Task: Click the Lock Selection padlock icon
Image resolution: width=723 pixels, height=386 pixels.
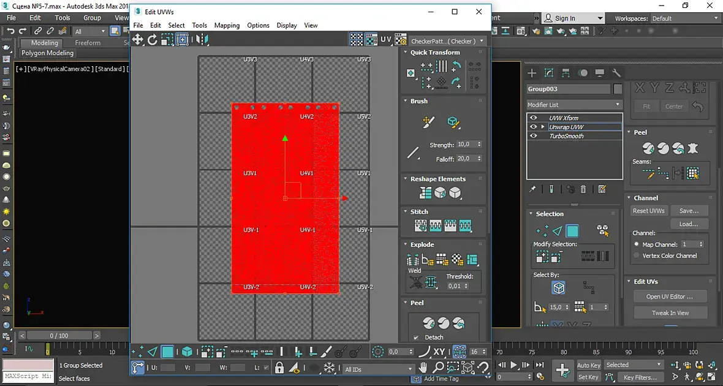Action: coord(279,368)
